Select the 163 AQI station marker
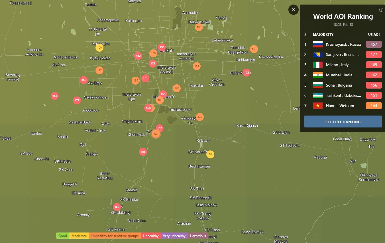The width and height of the screenshot is (385, 243). (x=55, y=96)
